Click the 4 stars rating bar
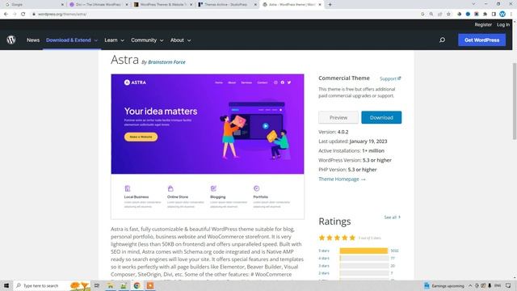 tap(364, 259)
